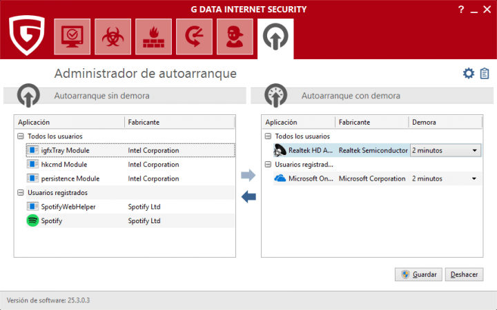
Task: Move entry right to delayed autostart
Action: click(x=248, y=175)
